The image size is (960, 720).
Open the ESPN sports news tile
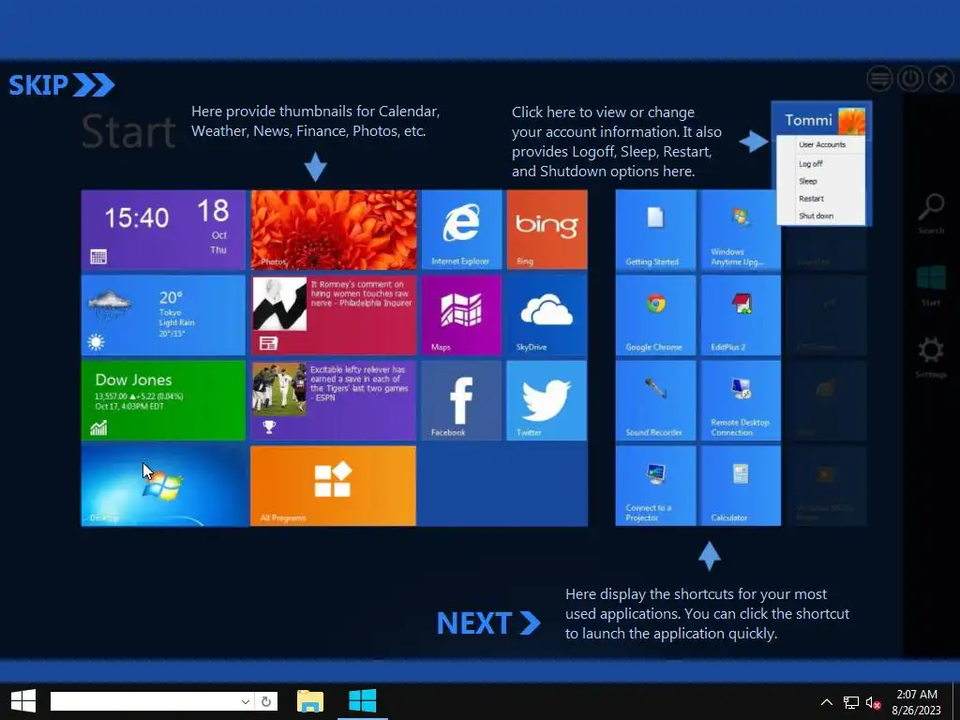pyautogui.click(x=334, y=400)
